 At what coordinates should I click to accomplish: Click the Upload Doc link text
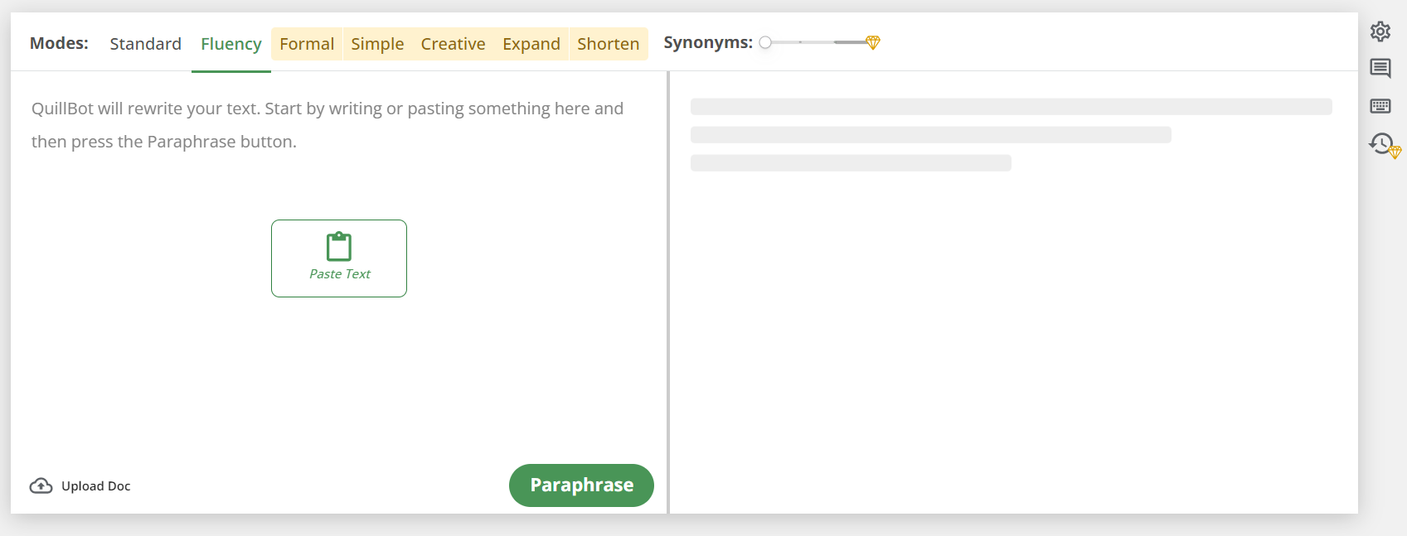point(96,486)
